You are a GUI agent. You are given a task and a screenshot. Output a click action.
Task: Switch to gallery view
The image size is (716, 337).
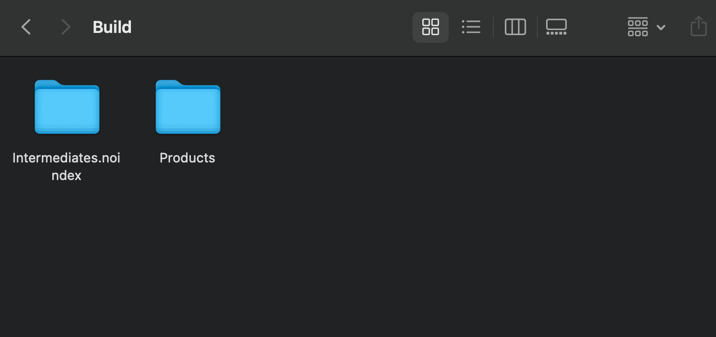(x=557, y=27)
